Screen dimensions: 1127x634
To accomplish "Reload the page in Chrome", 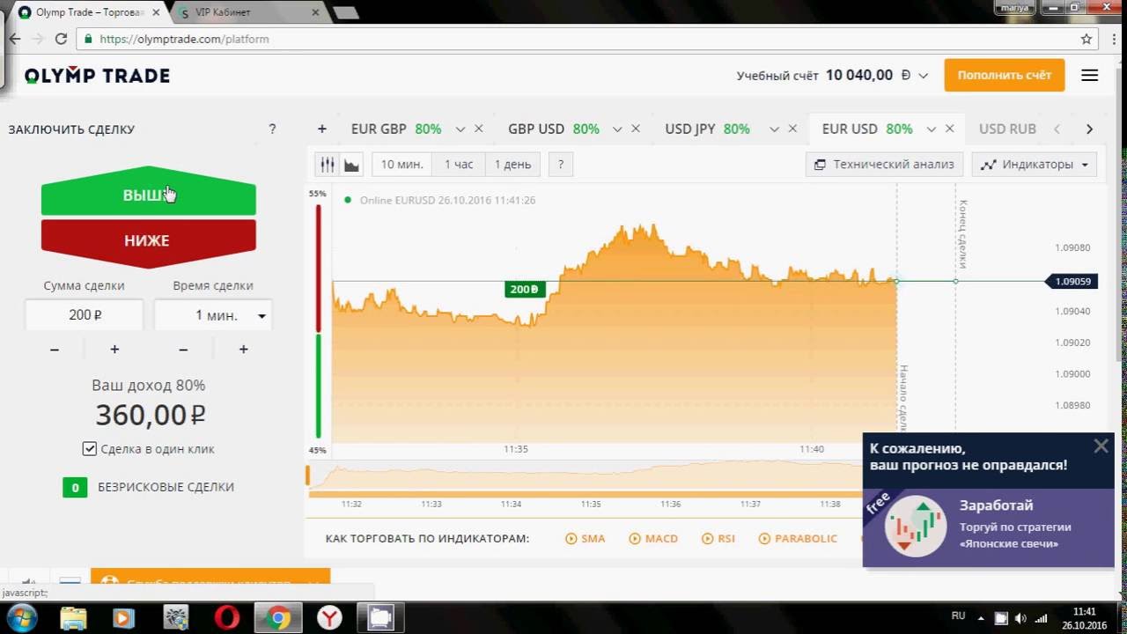I will [x=61, y=39].
